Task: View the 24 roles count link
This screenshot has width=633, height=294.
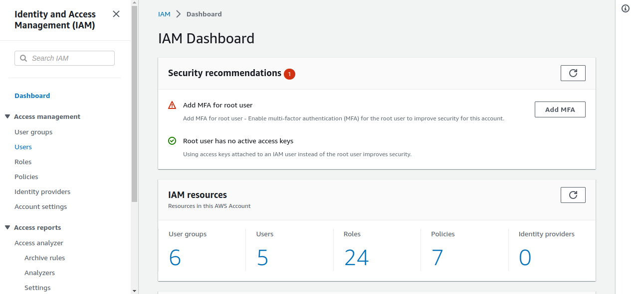Action: [357, 258]
